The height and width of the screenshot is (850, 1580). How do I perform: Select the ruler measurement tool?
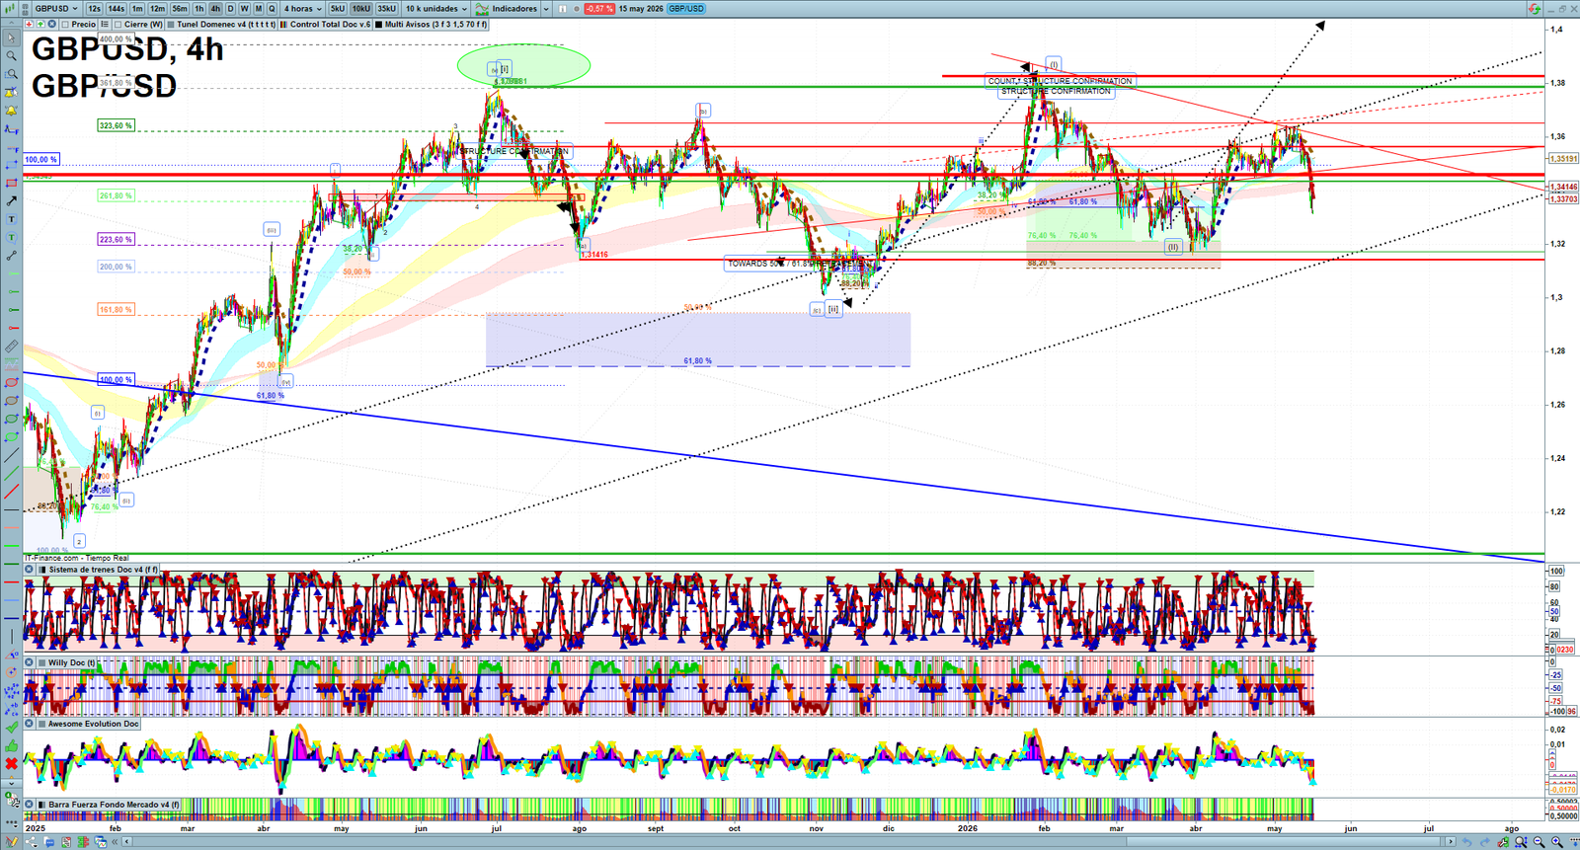tap(12, 347)
